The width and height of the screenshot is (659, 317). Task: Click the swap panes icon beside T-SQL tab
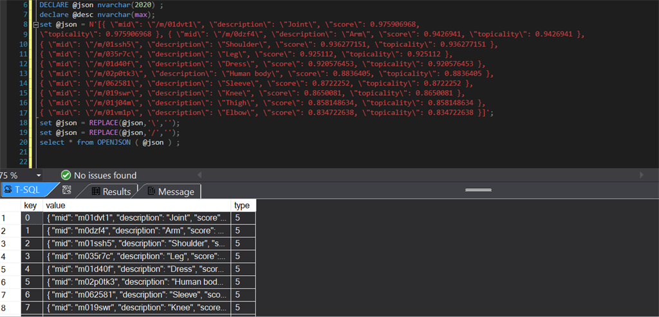coord(67,190)
